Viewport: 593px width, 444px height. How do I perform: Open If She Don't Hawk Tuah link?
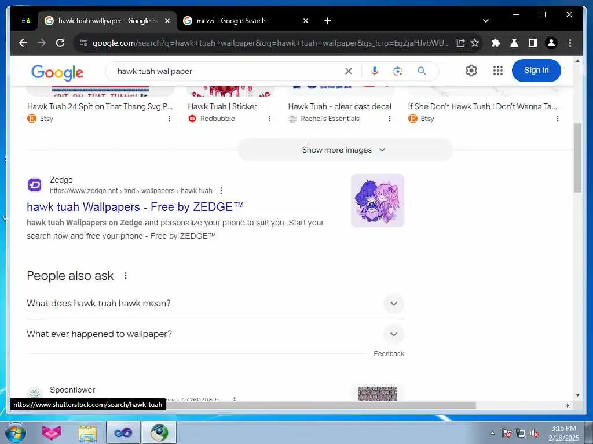(482, 106)
